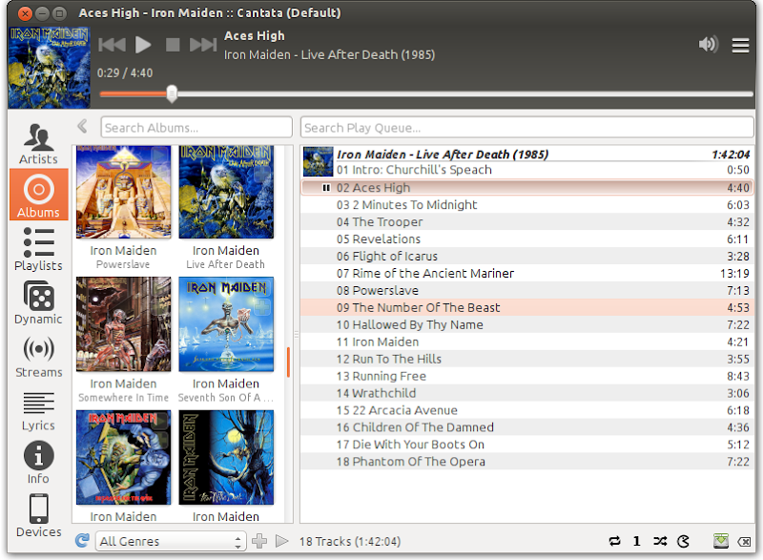Stop playback with the stop button
This screenshot has height=560, width=763.
pyautogui.click(x=173, y=45)
